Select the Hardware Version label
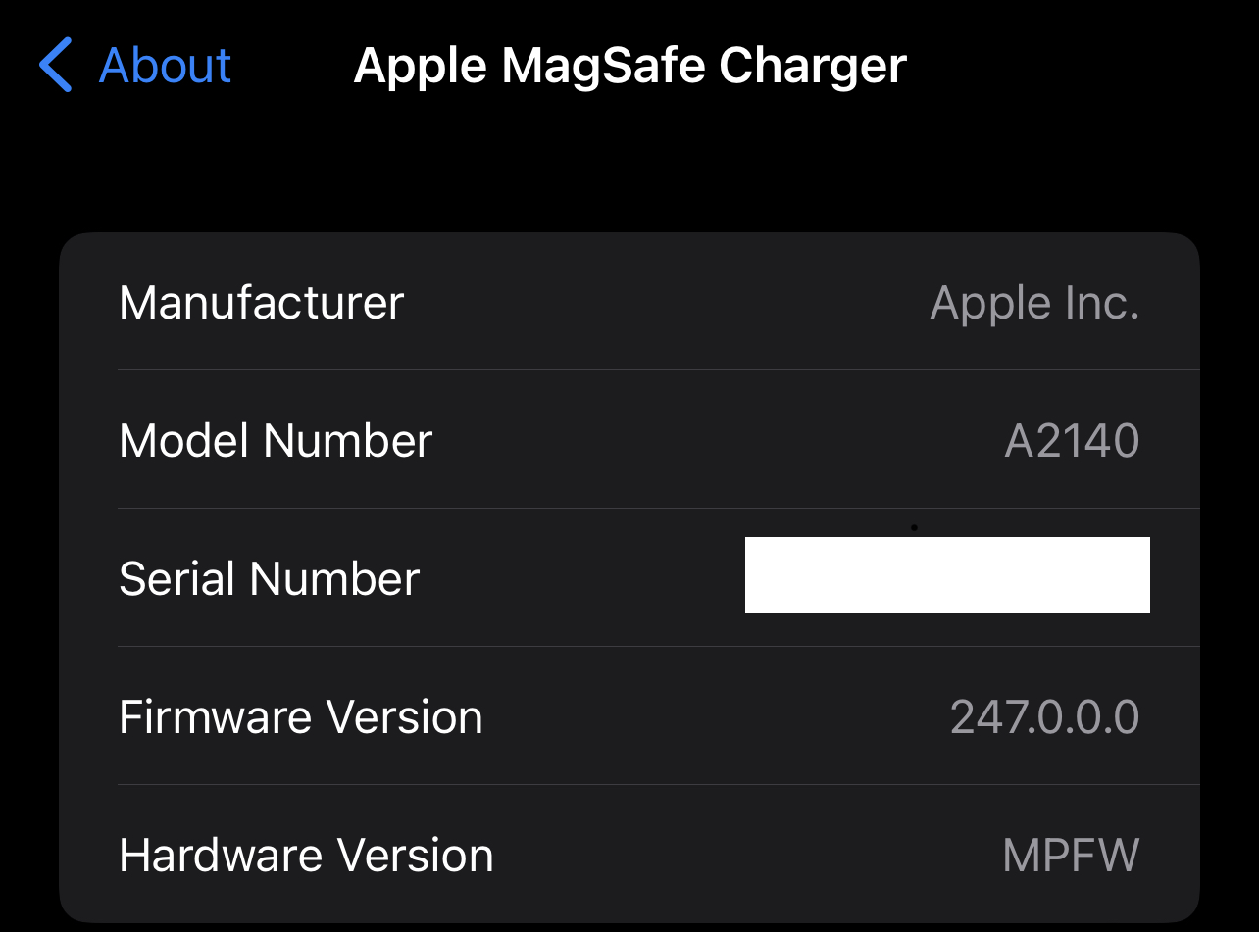Screen dimensions: 1259x932 [x=306, y=856]
